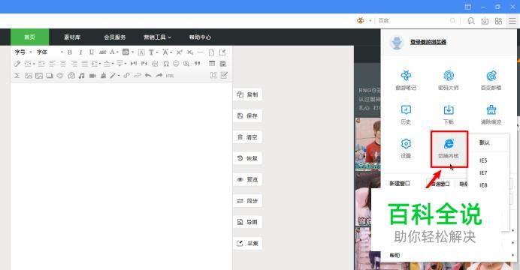Open 历史 history icon
Image resolution: width=520 pixels, height=270 pixels.
pos(406,114)
